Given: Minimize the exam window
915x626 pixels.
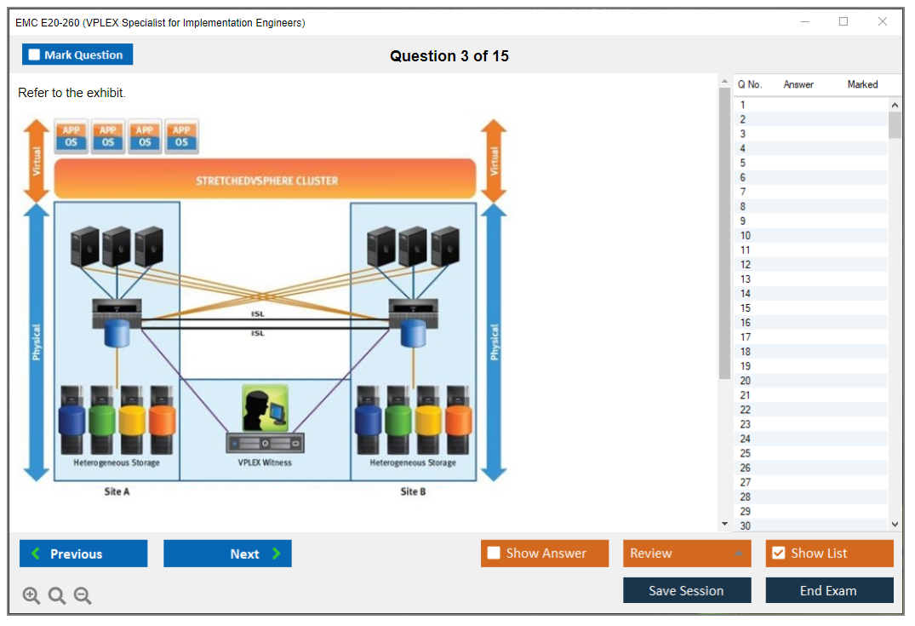Looking at the screenshot, I should coord(804,22).
